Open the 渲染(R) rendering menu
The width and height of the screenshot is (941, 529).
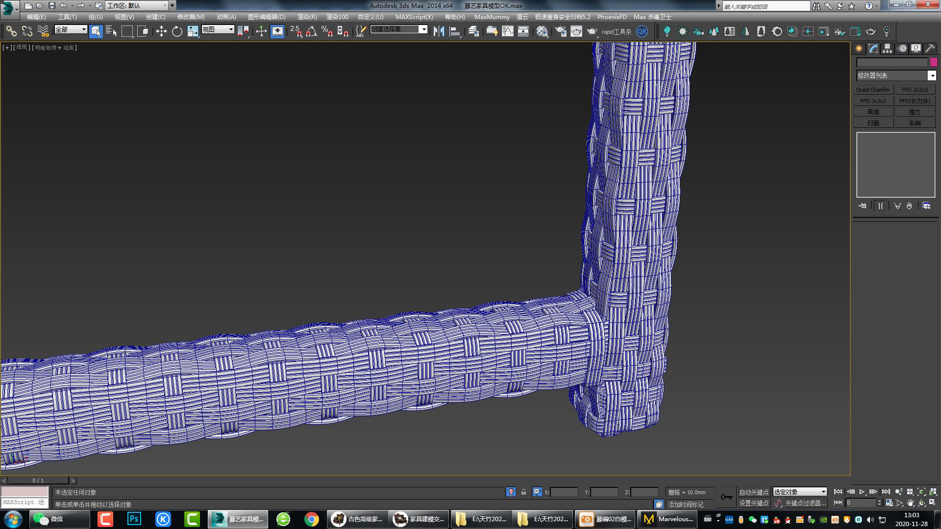[x=307, y=17]
